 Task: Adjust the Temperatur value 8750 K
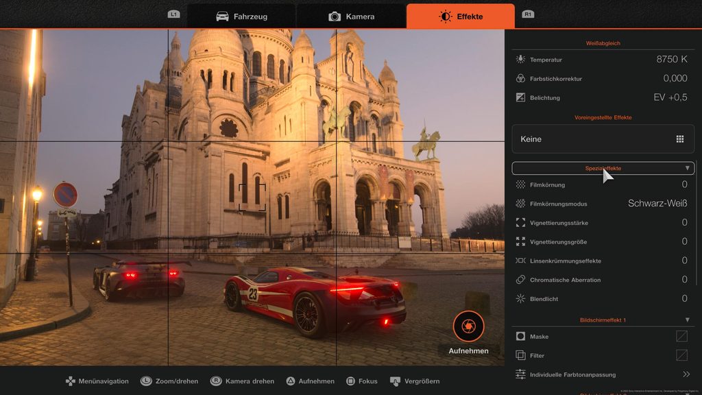[x=671, y=60]
